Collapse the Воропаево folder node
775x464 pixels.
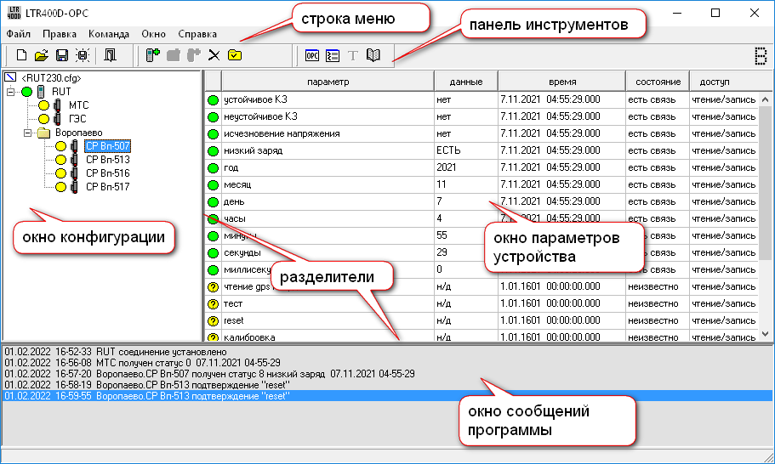coord(27,133)
